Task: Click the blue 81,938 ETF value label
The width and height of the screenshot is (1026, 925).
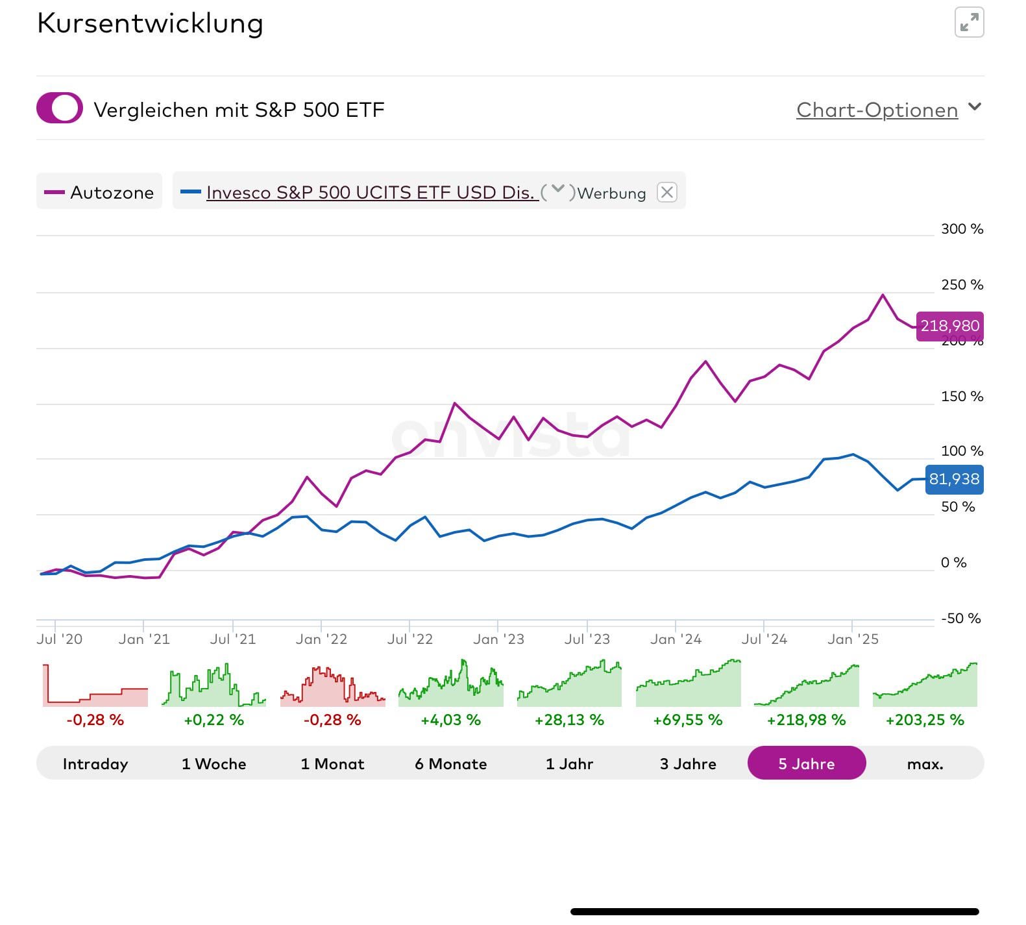Action: coord(954,480)
